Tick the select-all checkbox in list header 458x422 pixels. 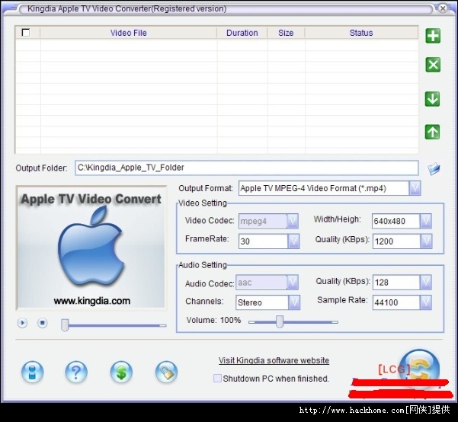26,33
